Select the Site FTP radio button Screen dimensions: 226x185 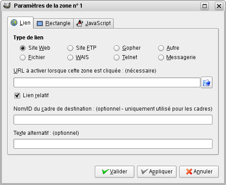click(x=70, y=48)
